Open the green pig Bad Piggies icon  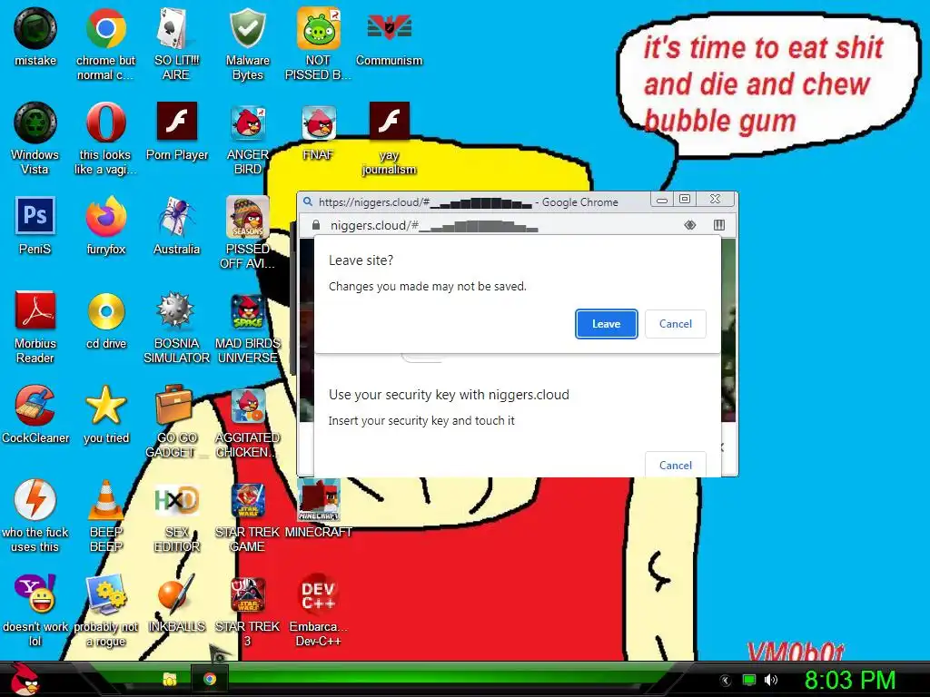(319, 28)
